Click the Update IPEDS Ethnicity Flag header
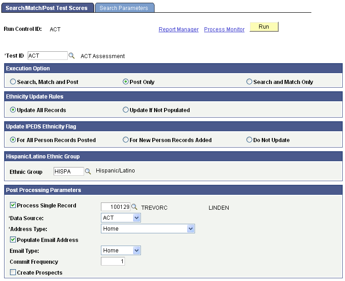The height and width of the screenshot is (281, 345). click(x=173, y=126)
